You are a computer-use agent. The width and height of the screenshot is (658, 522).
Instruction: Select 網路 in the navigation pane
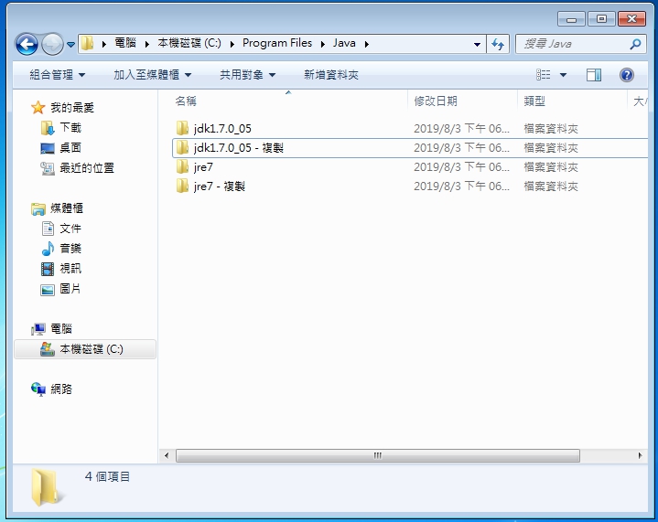(61, 389)
